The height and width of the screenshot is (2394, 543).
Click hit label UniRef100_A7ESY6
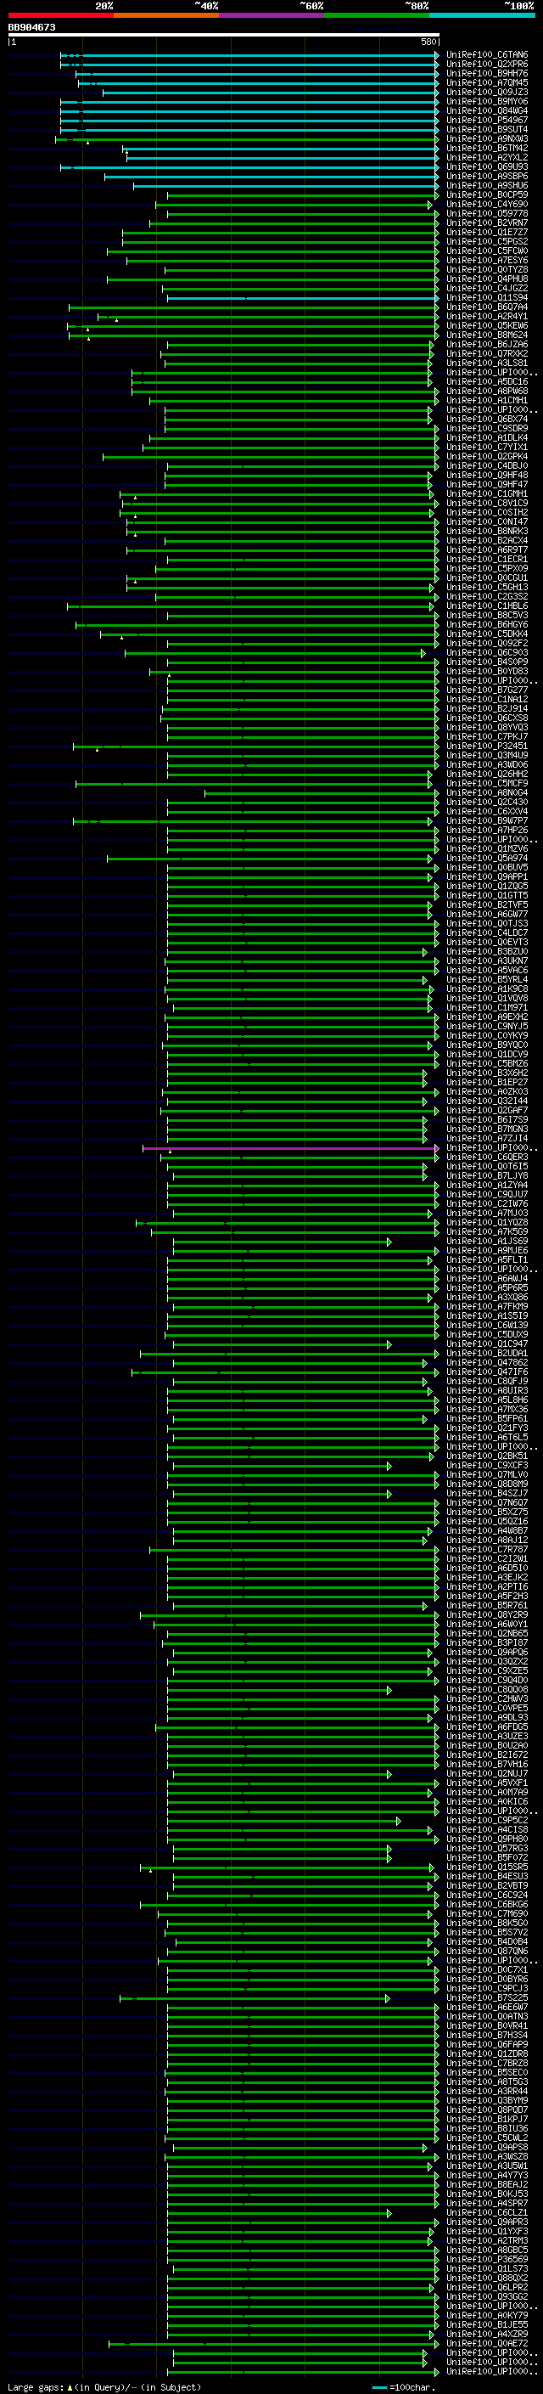pos(487,260)
